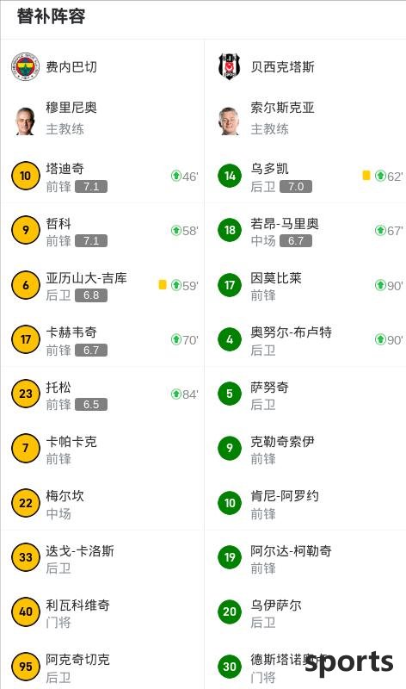Screen dimensions: 406x689
Task: Select player 奥努尔-布卢特 name
Action: [291, 332]
